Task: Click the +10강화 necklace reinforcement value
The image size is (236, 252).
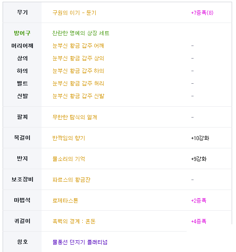Action: 200,138
